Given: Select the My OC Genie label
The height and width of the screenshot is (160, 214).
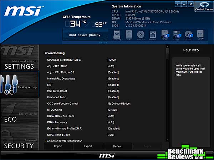Looking at the screenshot, I should (55, 110).
